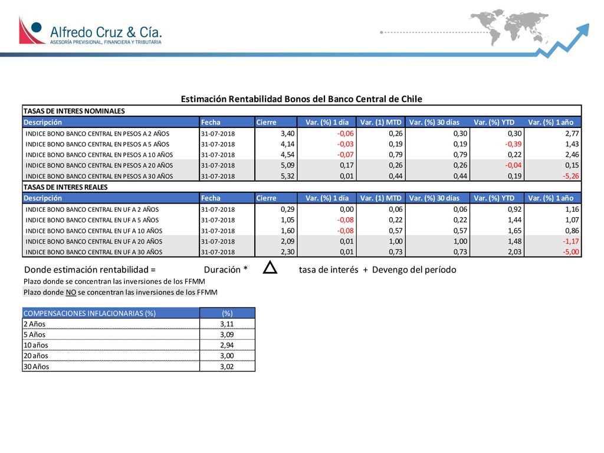Viewport: 604px width, 453px height.
Task: Select the 'TASAS DE INTERES REALES' heading
Action: [x=65, y=187]
